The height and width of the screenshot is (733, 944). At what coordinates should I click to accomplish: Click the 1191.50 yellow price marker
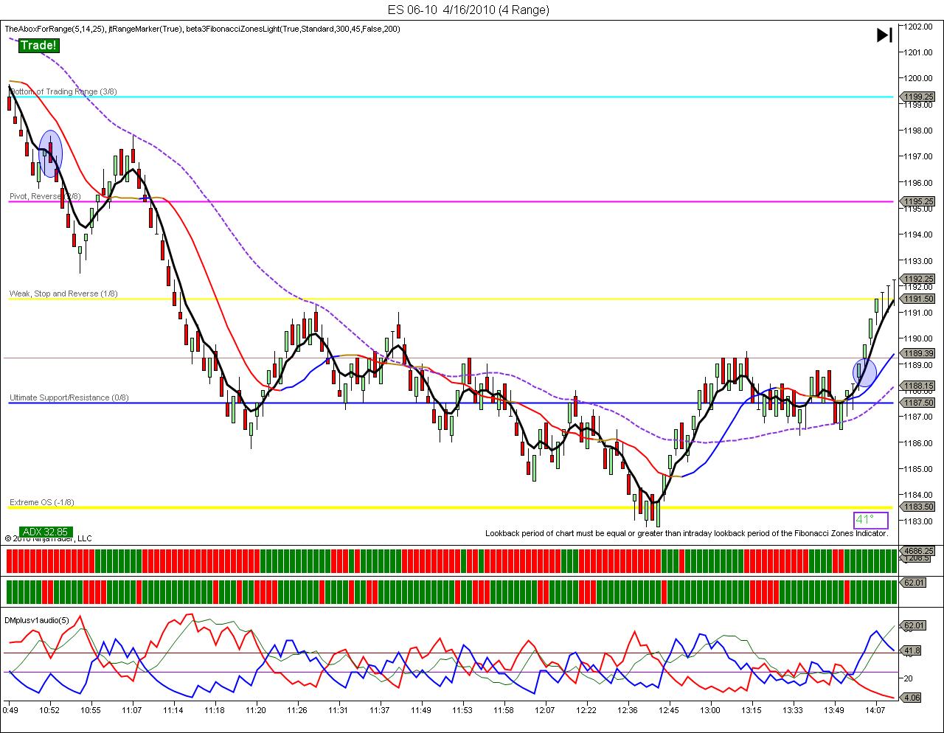click(918, 299)
